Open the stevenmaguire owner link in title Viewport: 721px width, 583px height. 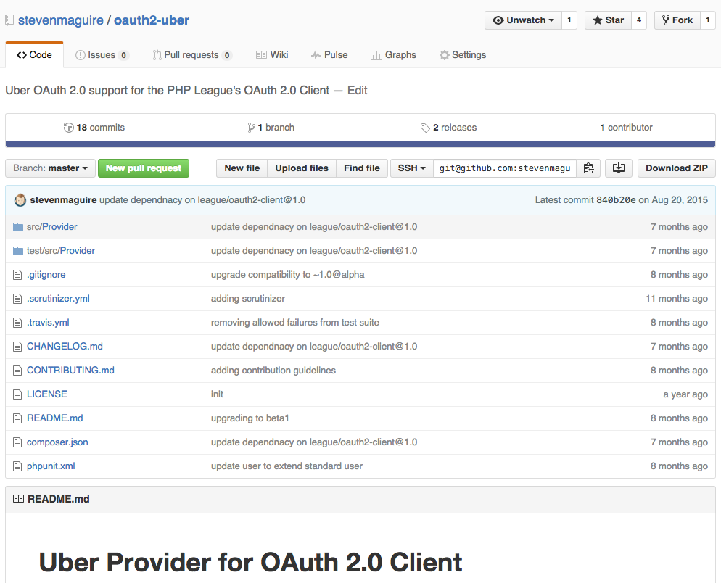(x=61, y=20)
